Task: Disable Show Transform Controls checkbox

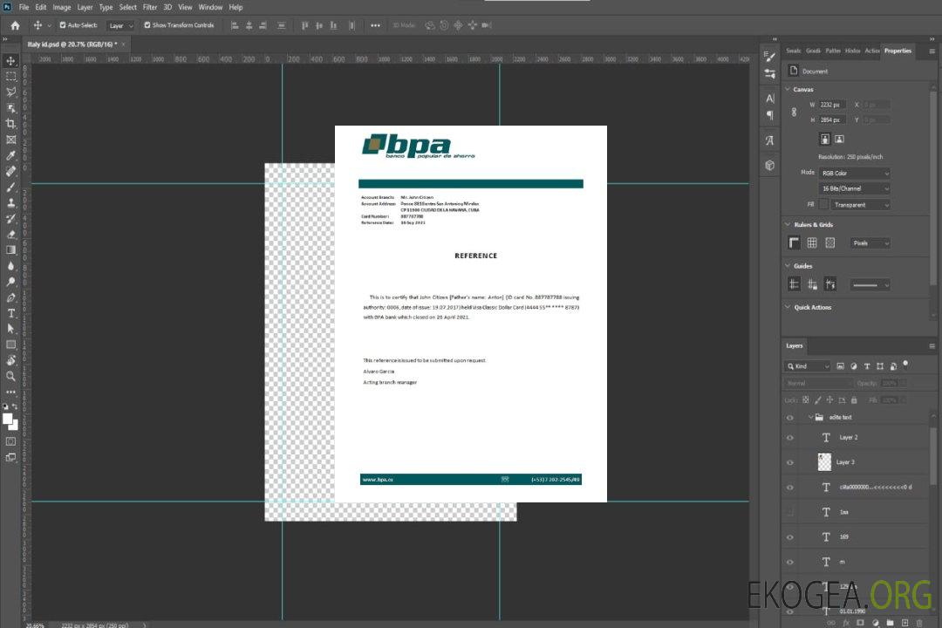Action: (x=147, y=25)
